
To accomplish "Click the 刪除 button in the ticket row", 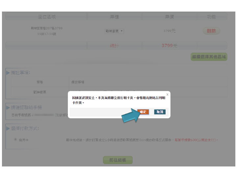I will coord(211,31).
